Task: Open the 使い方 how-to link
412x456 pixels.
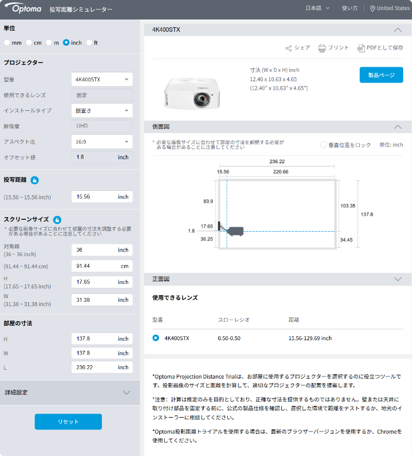Action: tap(350, 8)
